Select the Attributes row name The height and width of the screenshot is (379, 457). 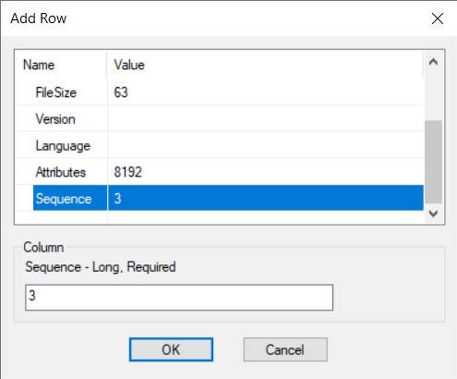[61, 172]
